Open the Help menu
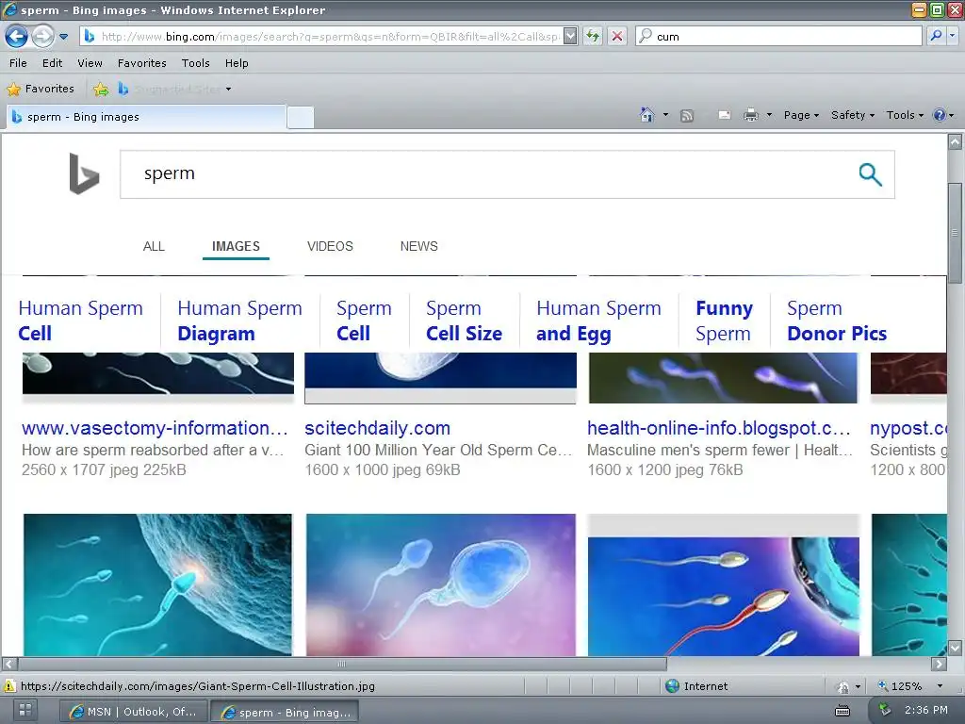This screenshot has width=965, height=724. pyautogui.click(x=237, y=63)
